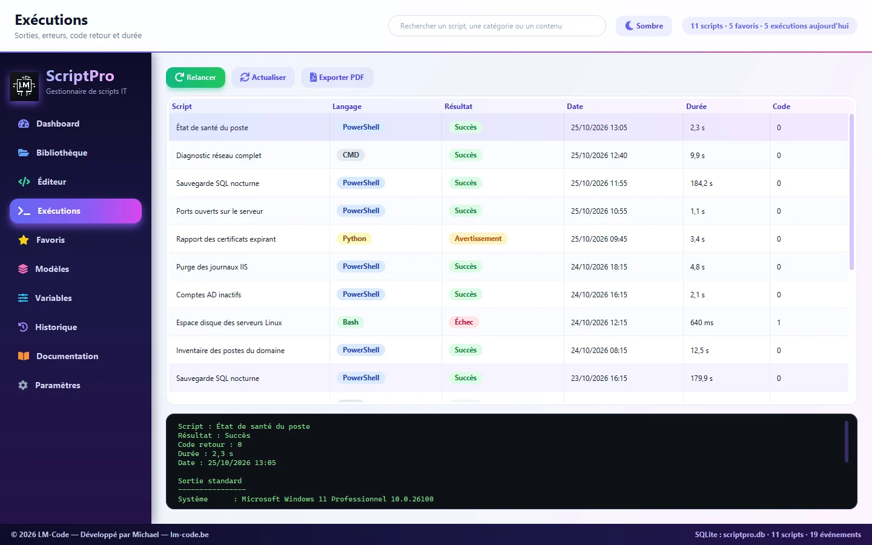The width and height of the screenshot is (872, 545).
Task: Open the Historique section
Action: 76,327
